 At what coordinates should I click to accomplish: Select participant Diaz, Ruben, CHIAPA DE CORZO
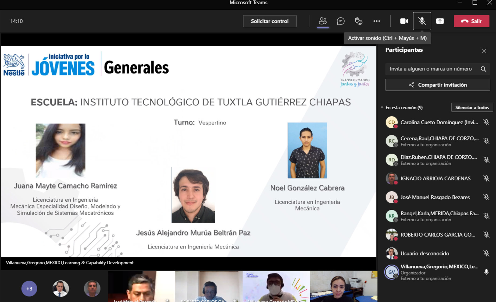(437, 160)
